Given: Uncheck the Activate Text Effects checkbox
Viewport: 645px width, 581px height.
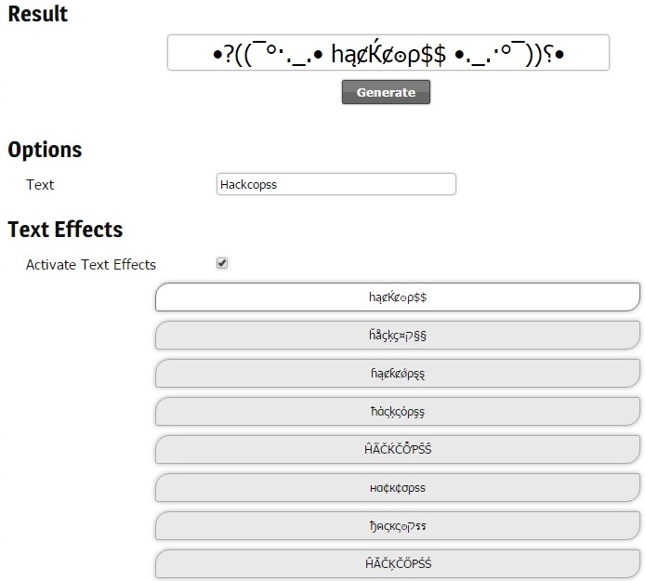Looking at the screenshot, I should (x=222, y=263).
